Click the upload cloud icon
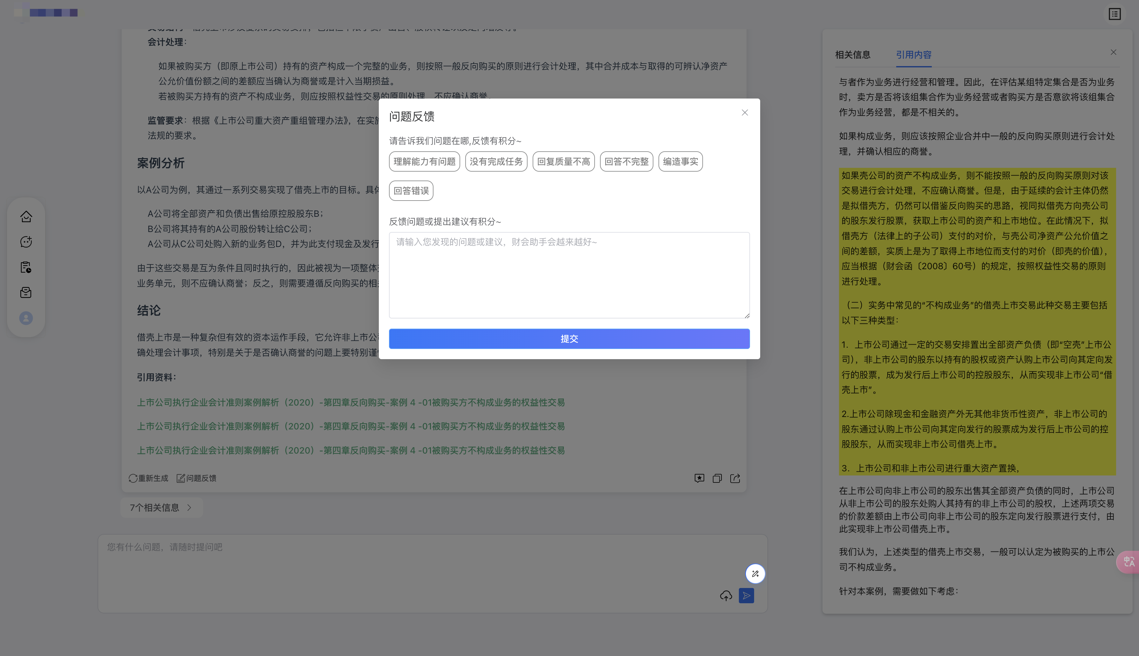Viewport: 1139px width, 656px height. pos(726,596)
